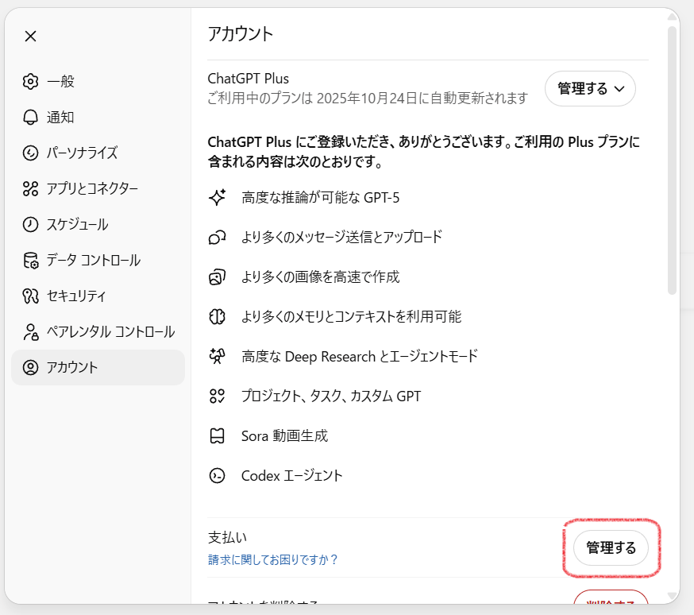Click the セキュリティ key icon
694x615 pixels.
coord(30,296)
